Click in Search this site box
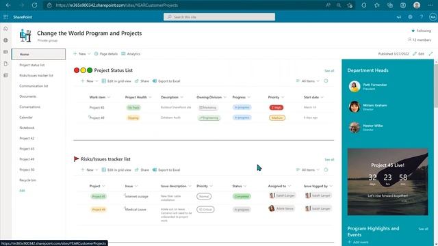The width and height of the screenshot is (438, 246). click(219, 17)
